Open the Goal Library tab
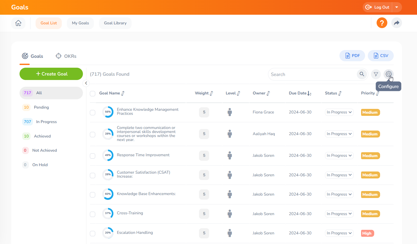 click(x=115, y=23)
